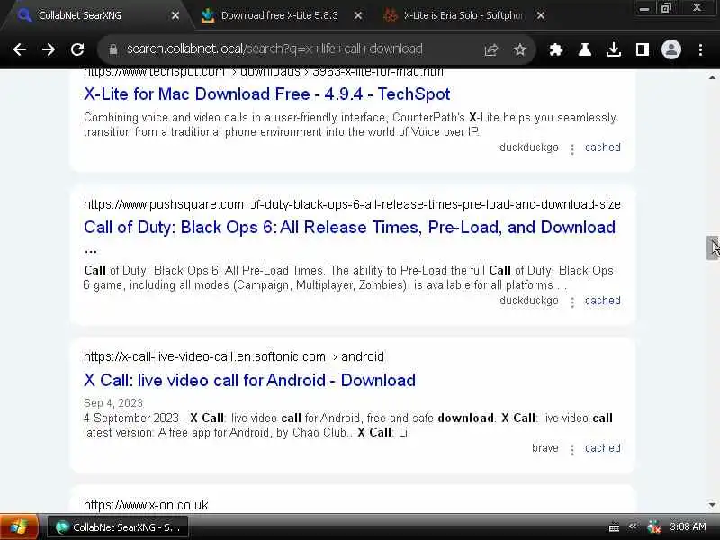Screen dimensions: 720x540
Task: Open the on-screen keyboard tray icon
Action: [x=614, y=527]
